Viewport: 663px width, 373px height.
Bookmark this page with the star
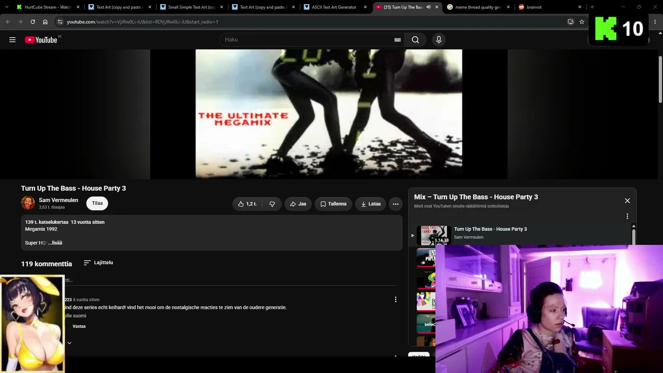click(x=582, y=22)
